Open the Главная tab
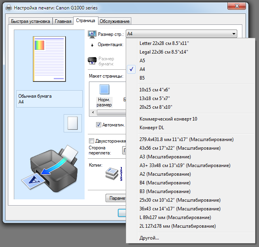 [63, 21]
